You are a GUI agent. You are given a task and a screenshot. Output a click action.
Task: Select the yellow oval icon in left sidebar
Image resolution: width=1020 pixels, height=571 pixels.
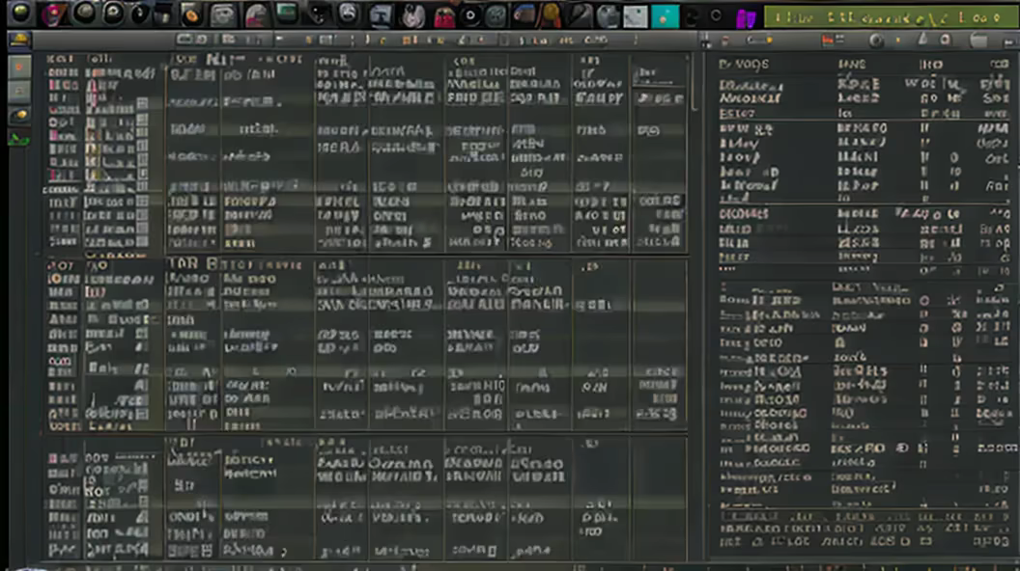(x=19, y=116)
